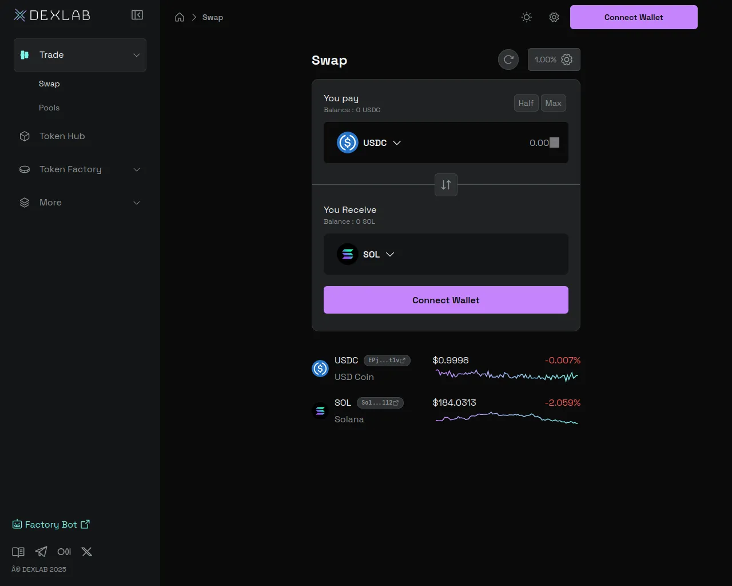The image size is (732, 586).
Task: Open USDC address EPj...t1v link
Action: point(387,361)
